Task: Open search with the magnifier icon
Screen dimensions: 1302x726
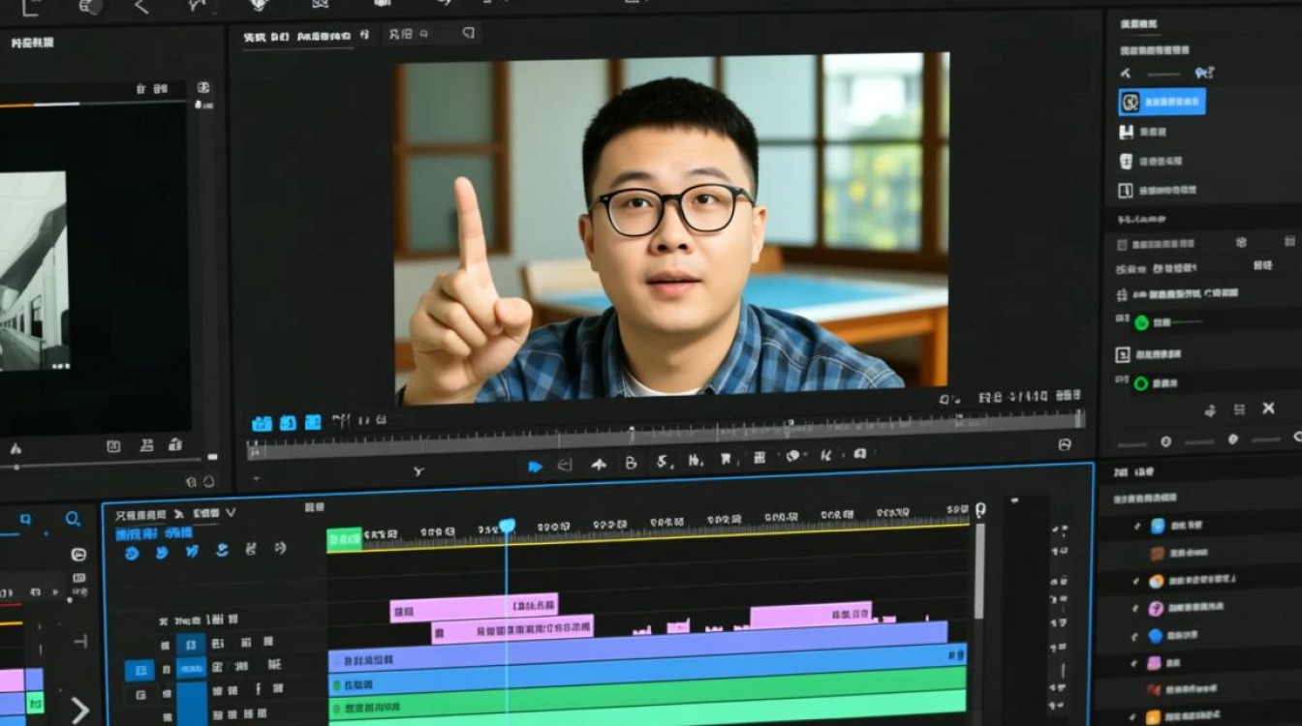Action: tap(73, 520)
